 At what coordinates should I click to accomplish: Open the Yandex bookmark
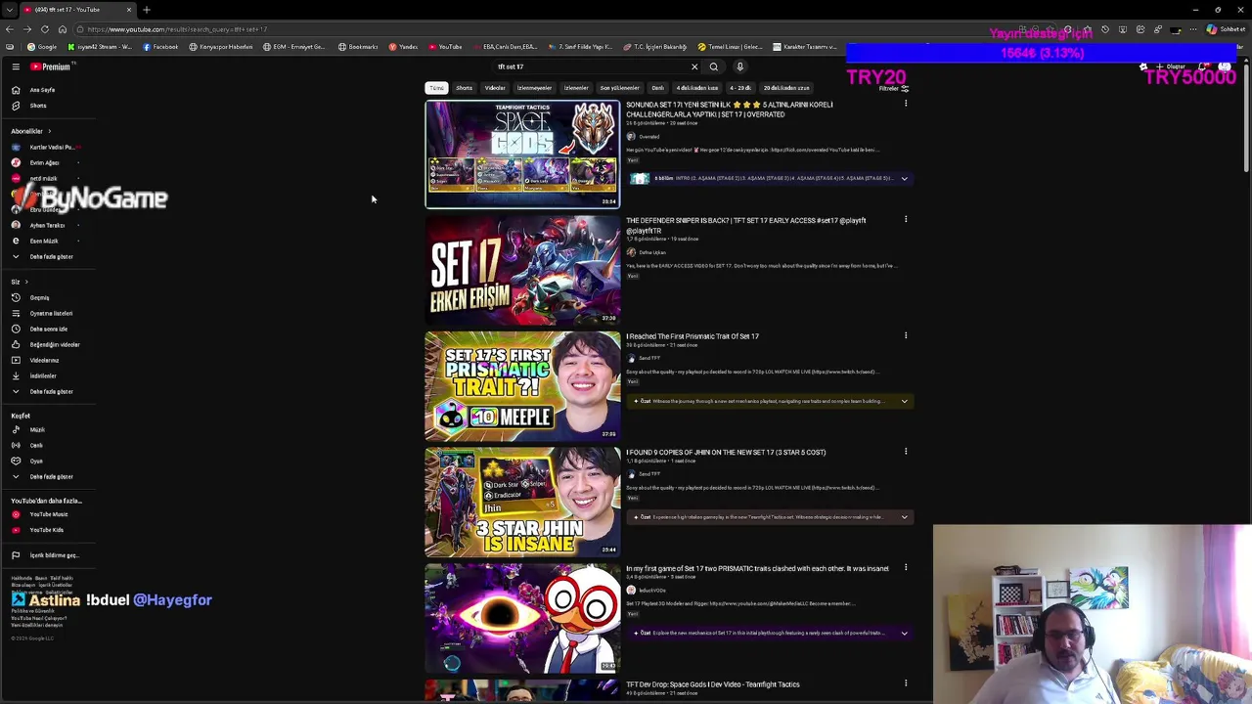(403, 47)
